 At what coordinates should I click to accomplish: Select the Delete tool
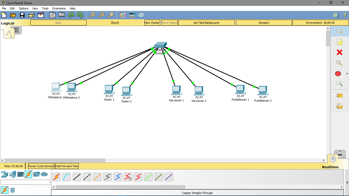coord(339,52)
